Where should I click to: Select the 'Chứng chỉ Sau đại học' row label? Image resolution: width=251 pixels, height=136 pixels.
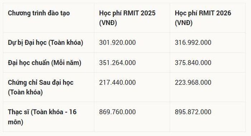tap(41, 83)
